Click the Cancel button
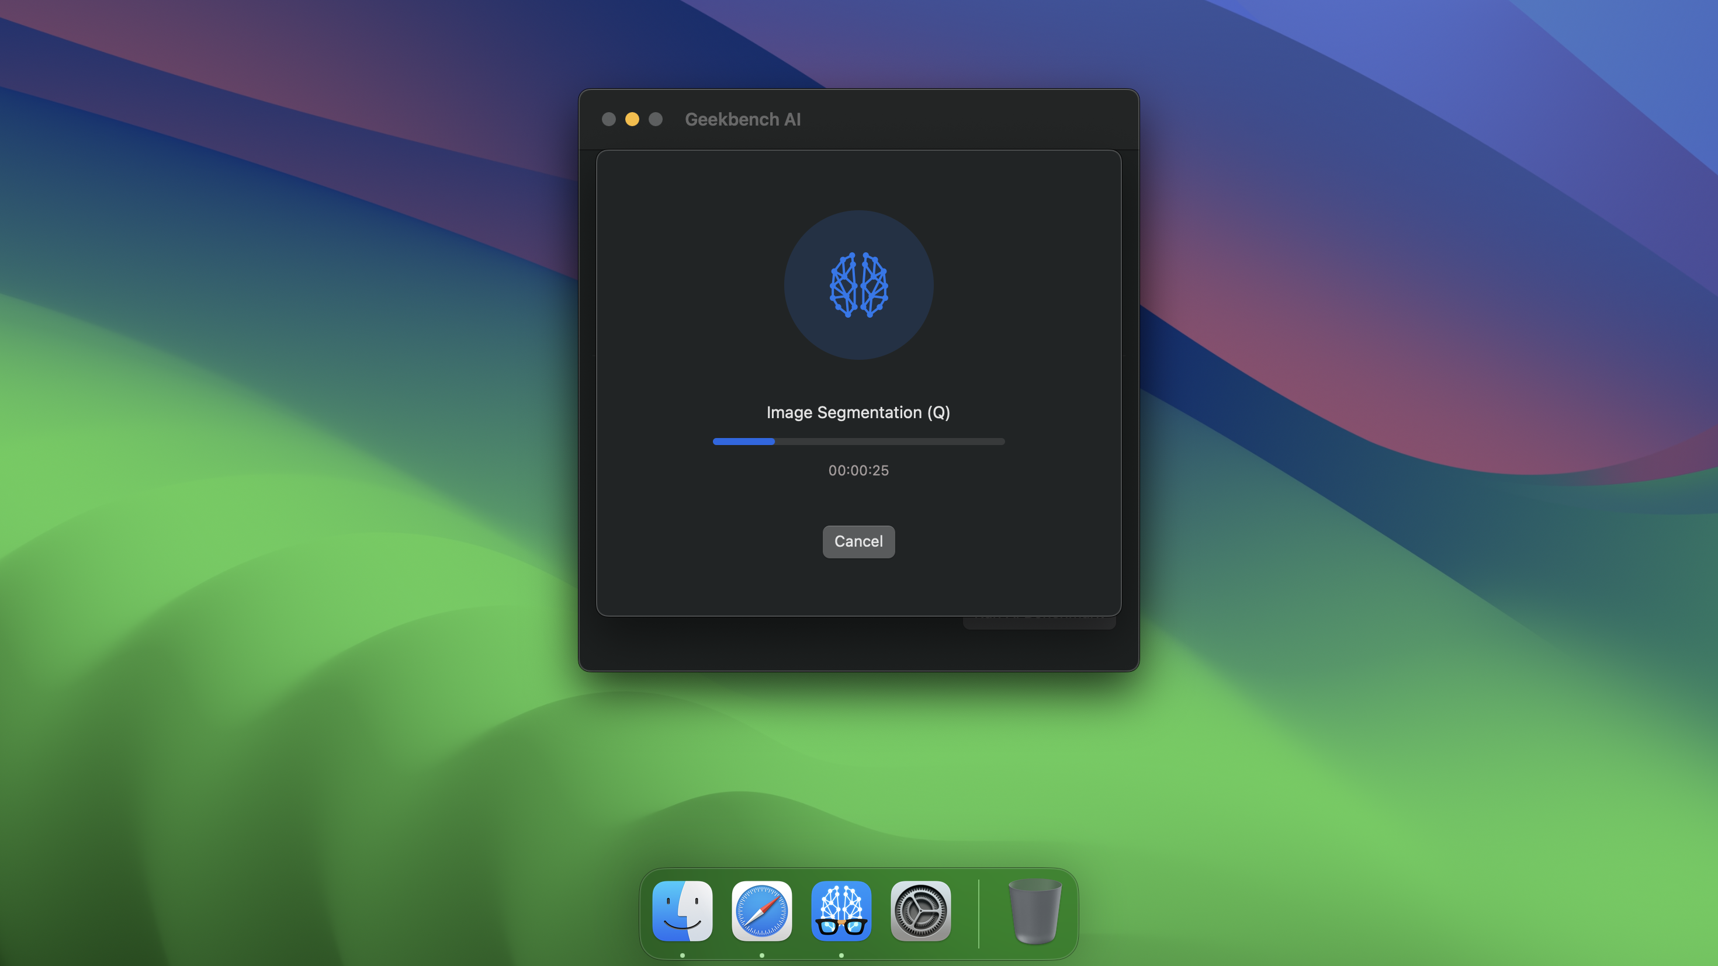The width and height of the screenshot is (1718, 966). pyautogui.click(x=858, y=541)
